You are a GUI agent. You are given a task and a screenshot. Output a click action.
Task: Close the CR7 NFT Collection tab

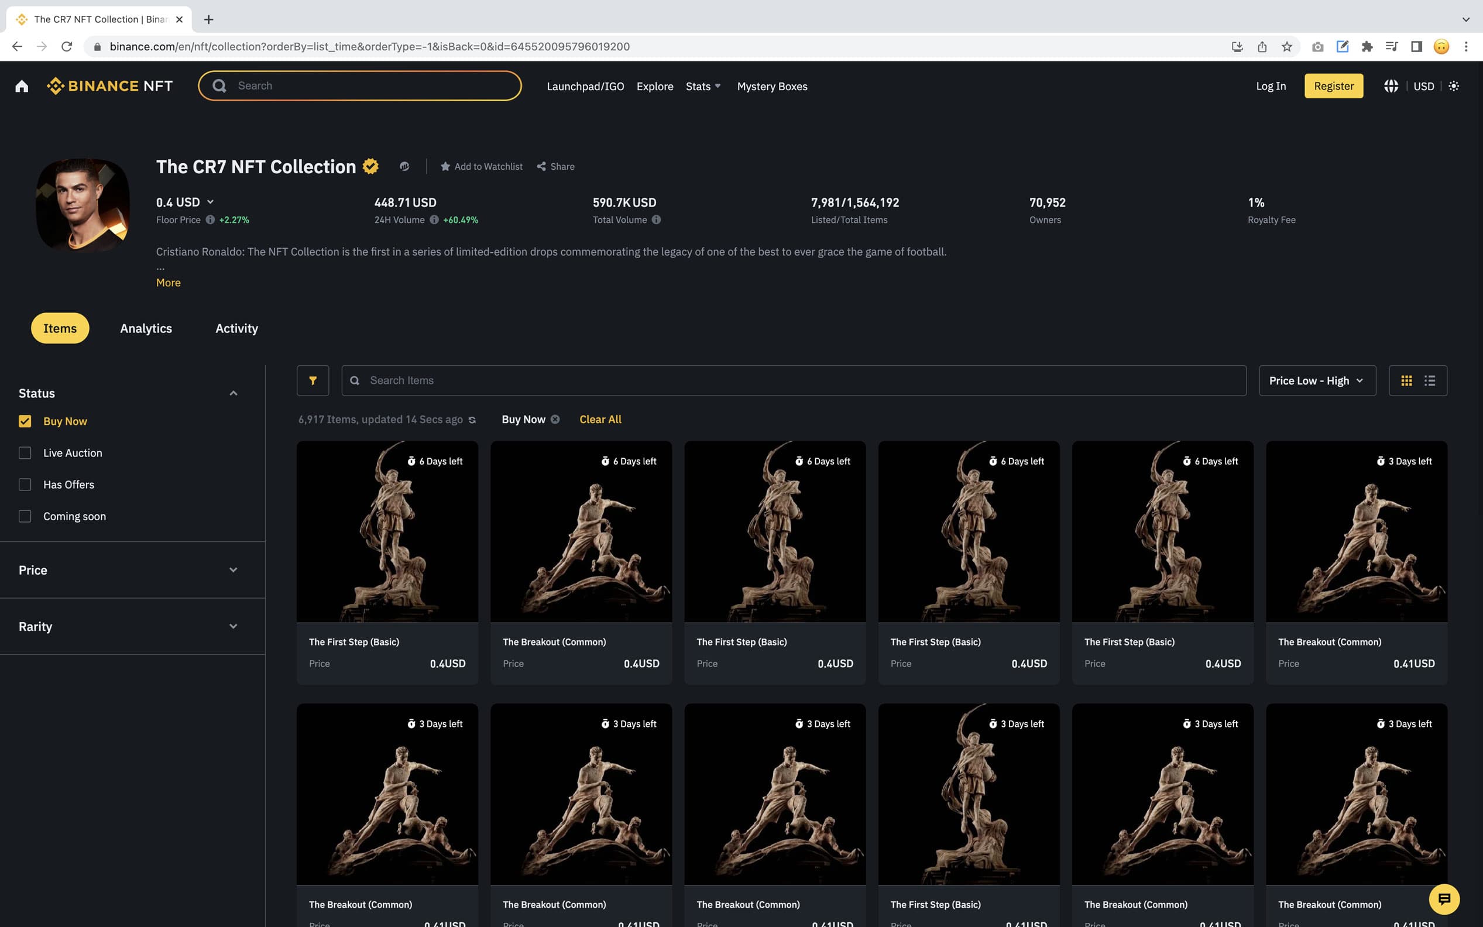point(179,20)
